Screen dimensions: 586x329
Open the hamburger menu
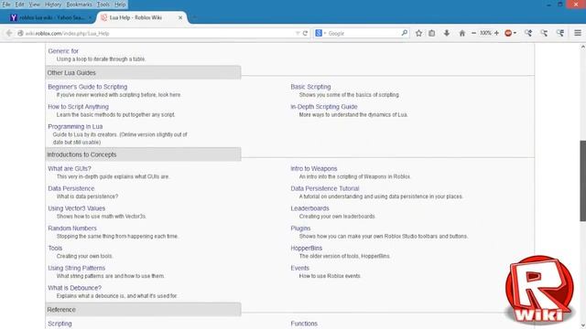tap(578, 33)
